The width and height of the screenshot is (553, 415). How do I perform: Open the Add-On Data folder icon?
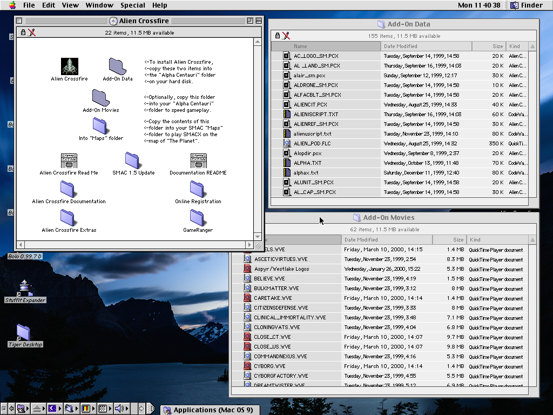click(x=117, y=66)
